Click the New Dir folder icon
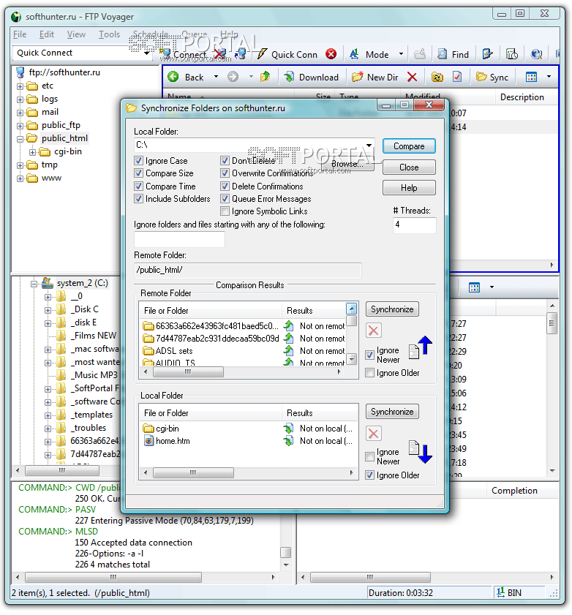The width and height of the screenshot is (572, 615). point(358,77)
